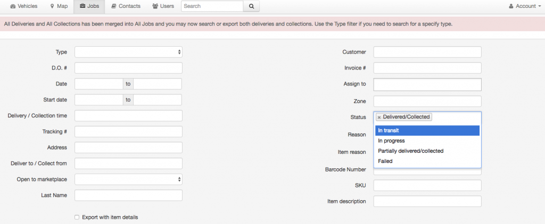This screenshot has width=545, height=224.
Task: Open the Vehicles tab
Action: point(24,6)
